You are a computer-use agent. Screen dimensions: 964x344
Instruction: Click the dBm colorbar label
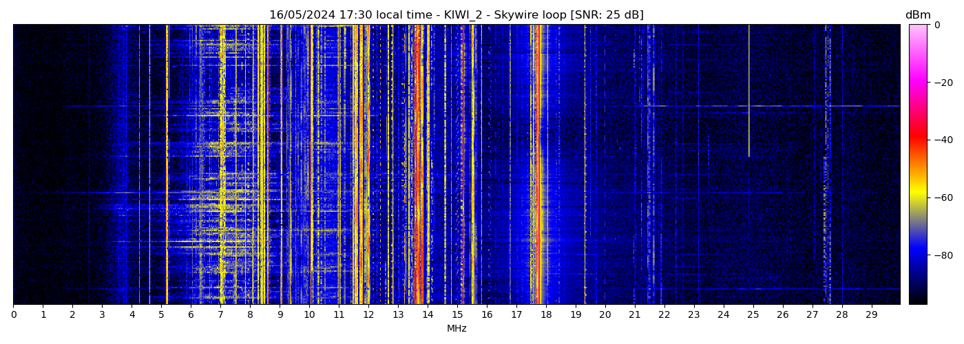[917, 15]
